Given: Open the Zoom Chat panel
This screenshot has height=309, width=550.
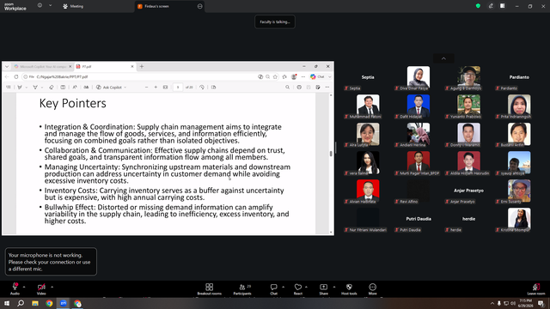Looking at the screenshot, I should pyautogui.click(x=273, y=289).
